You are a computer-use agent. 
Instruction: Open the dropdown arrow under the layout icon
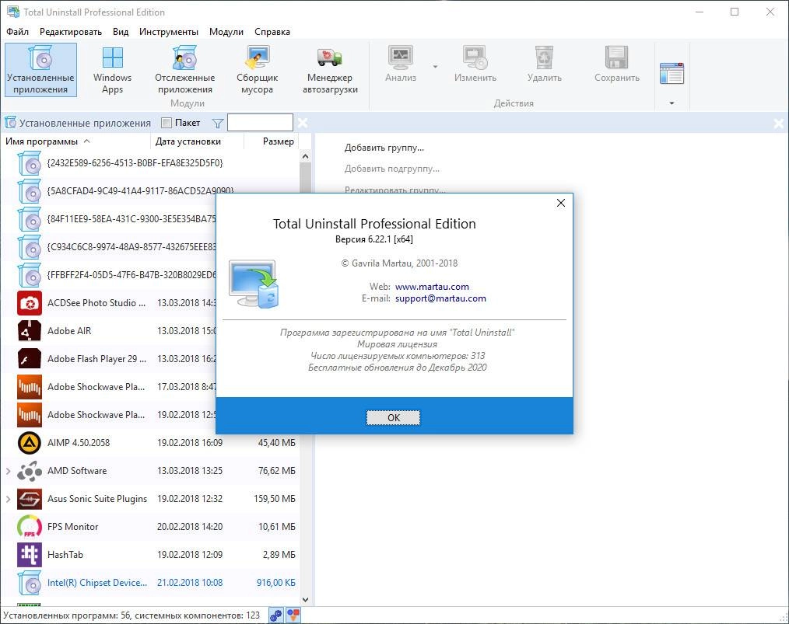pyautogui.click(x=672, y=103)
